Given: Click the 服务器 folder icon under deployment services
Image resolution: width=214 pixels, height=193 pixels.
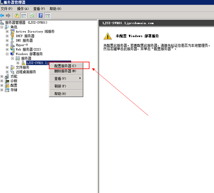Looking at the screenshot, I should pos(18,59).
